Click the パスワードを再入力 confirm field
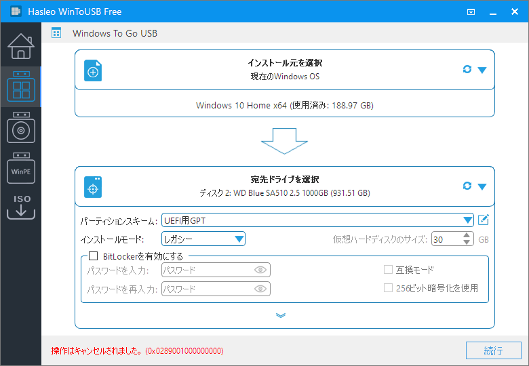This screenshot has width=529, height=366. (x=216, y=289)
